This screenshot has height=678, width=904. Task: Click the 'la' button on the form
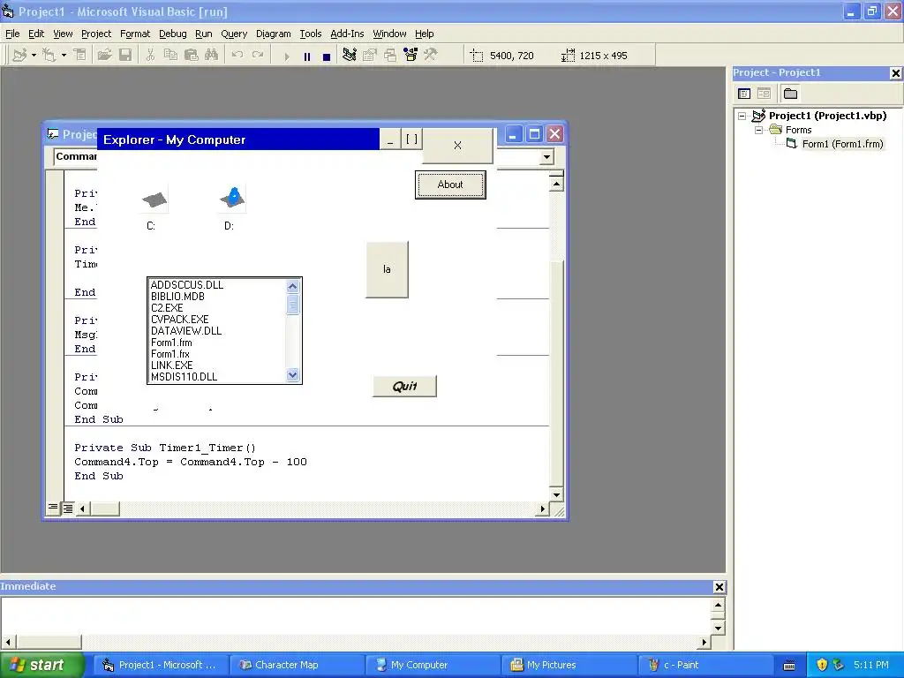pyautogui.click(x=387, y=269)
